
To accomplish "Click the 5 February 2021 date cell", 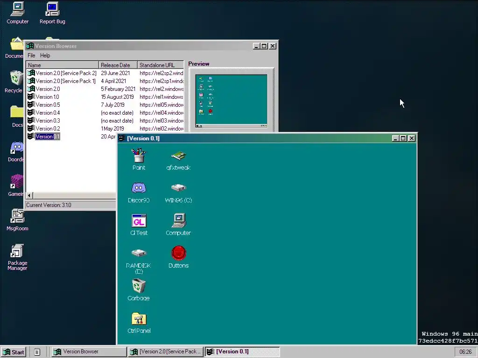I will click(118, 89).
